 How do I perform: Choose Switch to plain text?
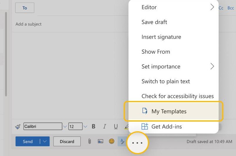point(166,81)
